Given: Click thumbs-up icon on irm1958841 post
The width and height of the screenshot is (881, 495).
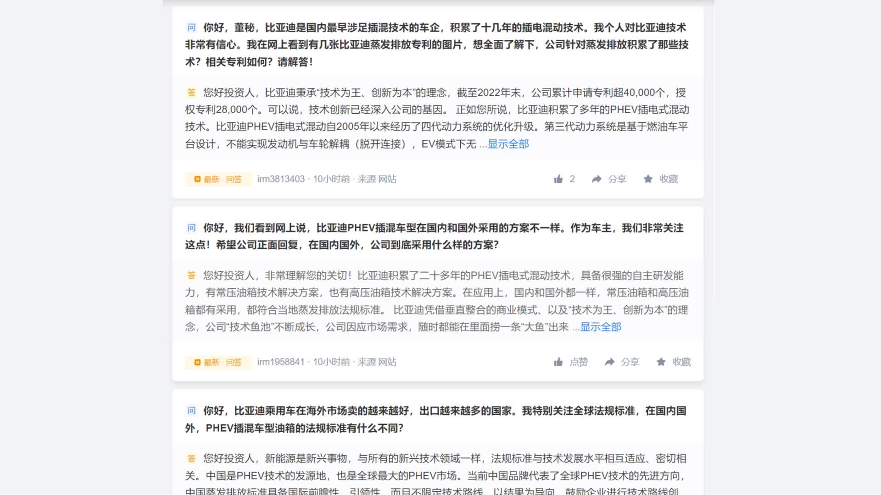Looking at the screenshot, I should [x=558, y=362].
